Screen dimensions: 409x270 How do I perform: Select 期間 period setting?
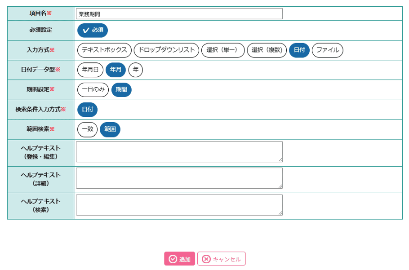point(121,90)
